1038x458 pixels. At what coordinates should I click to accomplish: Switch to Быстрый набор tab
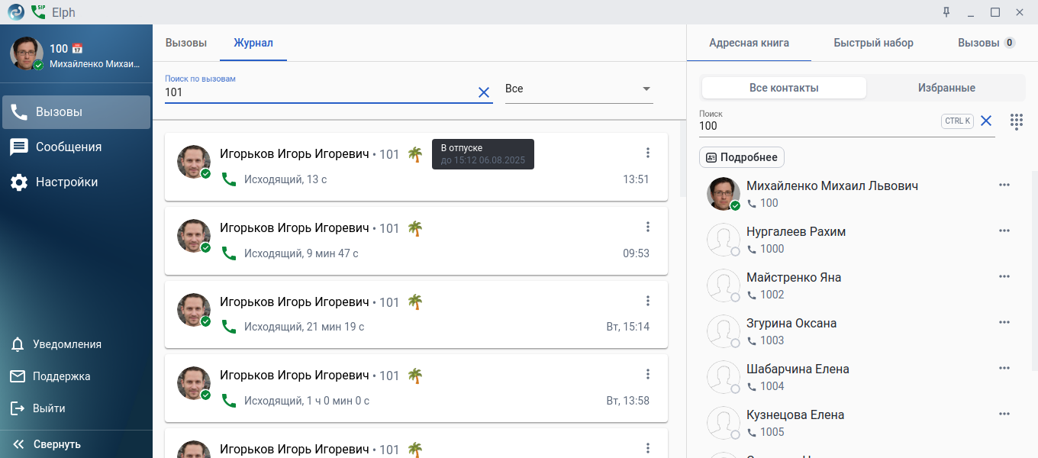click(873, 43)
